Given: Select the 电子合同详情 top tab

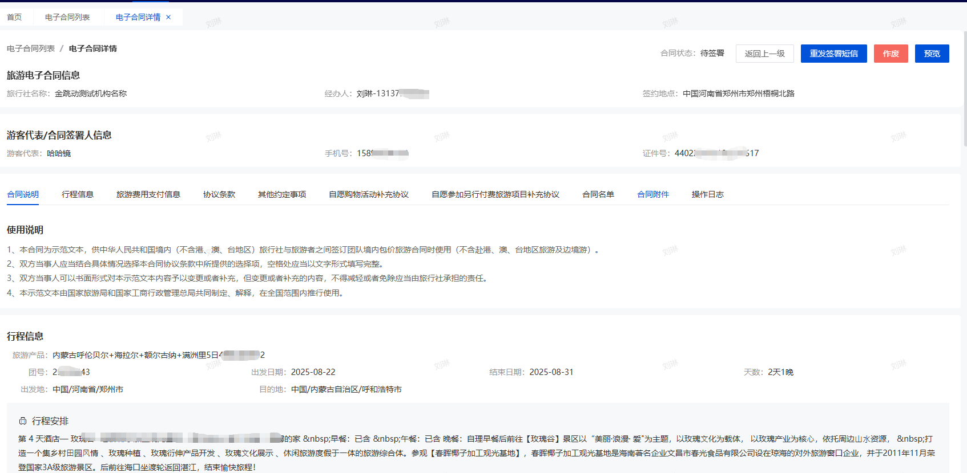Looking at the screenshot, I should point(138,17).
